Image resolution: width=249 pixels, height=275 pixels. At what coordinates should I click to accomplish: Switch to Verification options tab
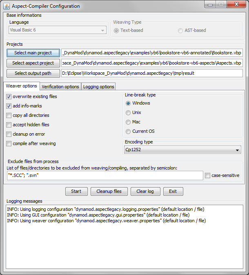[x=60, y=87]
